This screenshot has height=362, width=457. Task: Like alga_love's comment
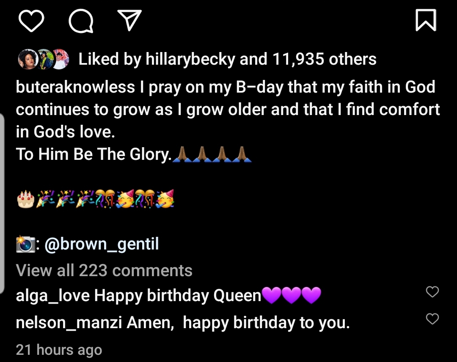[x=432, y=292]
